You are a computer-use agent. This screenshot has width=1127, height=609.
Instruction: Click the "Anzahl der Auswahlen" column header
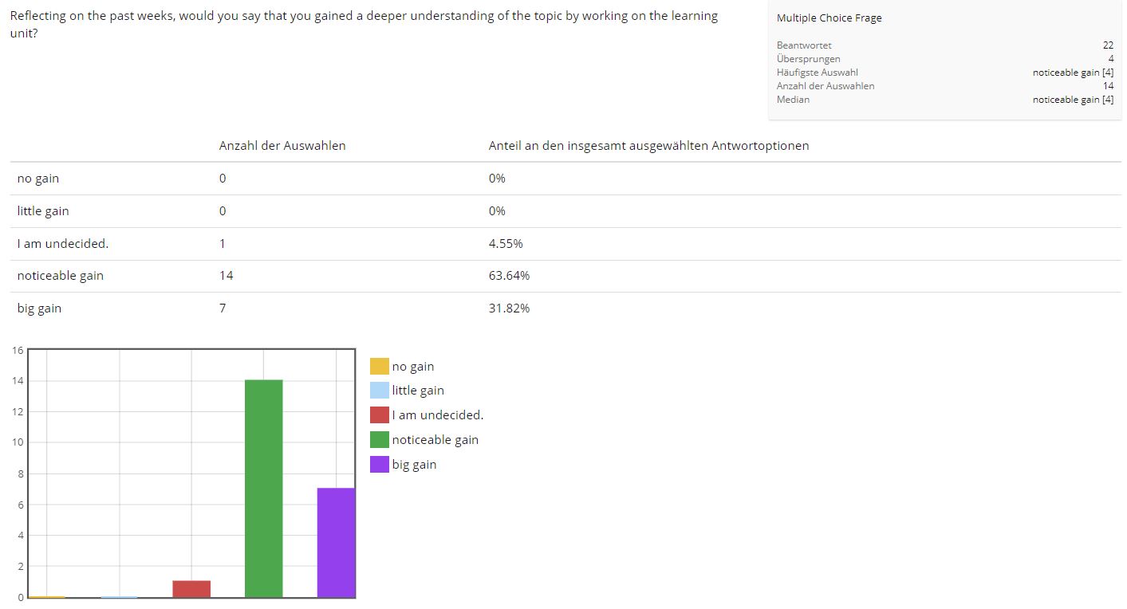coord(282,146)
